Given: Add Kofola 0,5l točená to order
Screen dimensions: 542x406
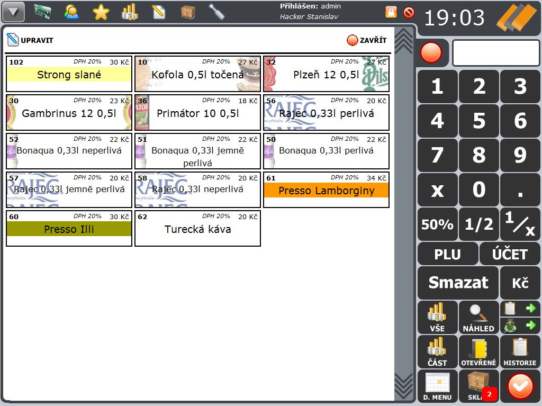Looking at the screenshot, I should tap(198, 74).
